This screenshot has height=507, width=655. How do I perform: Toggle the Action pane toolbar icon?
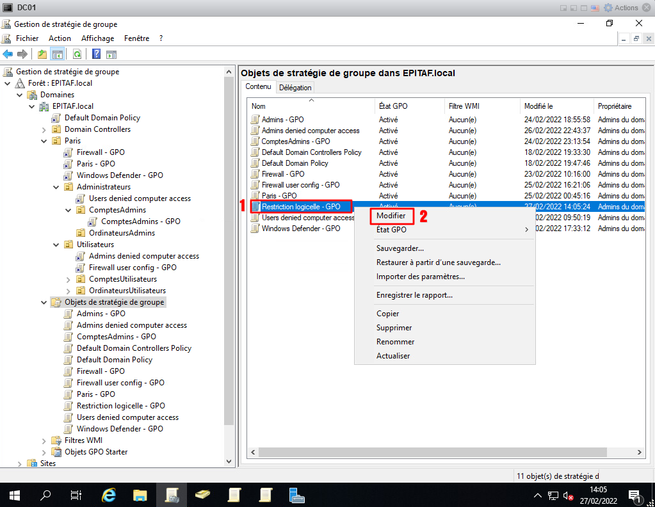111,54
